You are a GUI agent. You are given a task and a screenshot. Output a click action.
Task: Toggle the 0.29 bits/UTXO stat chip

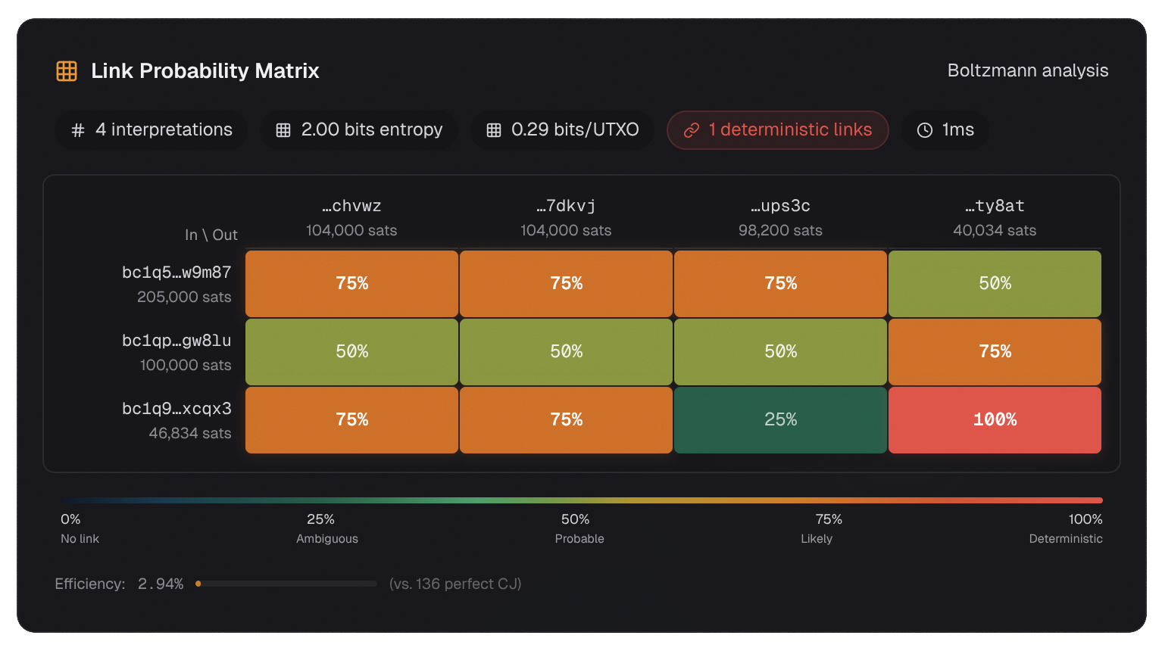561,129
